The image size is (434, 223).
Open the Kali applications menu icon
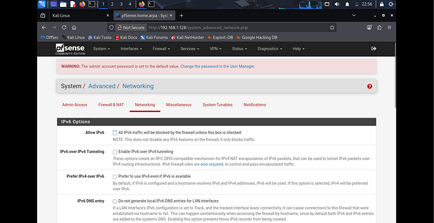(x=42, y=4)
